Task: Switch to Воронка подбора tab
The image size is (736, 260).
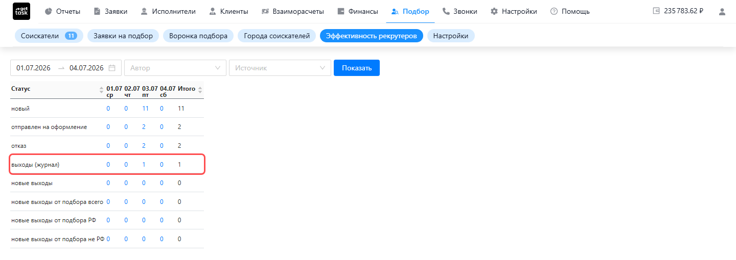Action: click(198, 36)
